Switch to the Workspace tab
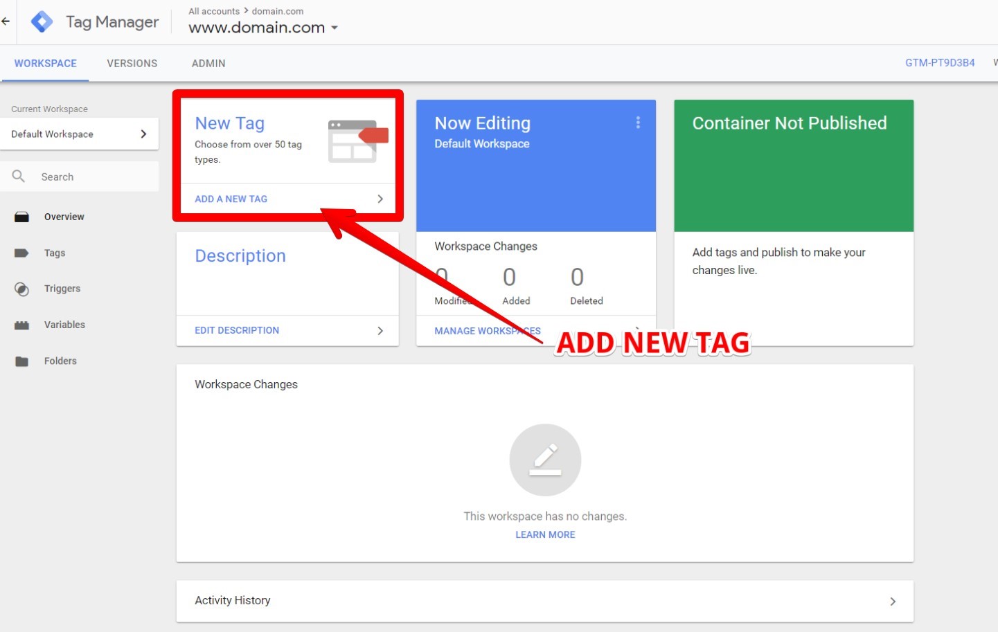This screenshot has height=632, width=998. 46,63
